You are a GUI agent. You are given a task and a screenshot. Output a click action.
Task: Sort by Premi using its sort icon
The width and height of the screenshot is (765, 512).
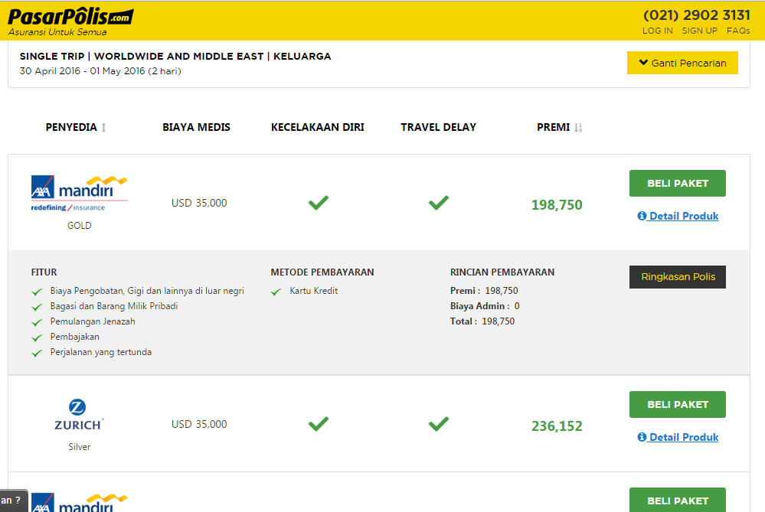(578, 128)
